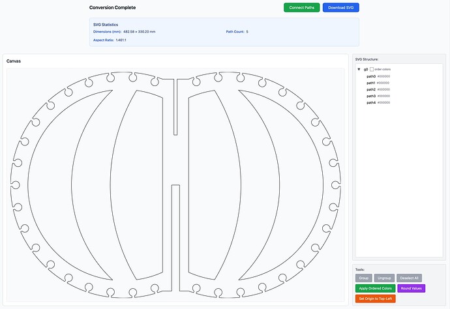450x309 pixels.
Task: Select the g0 group node
Action: click(x=365, y=69)
